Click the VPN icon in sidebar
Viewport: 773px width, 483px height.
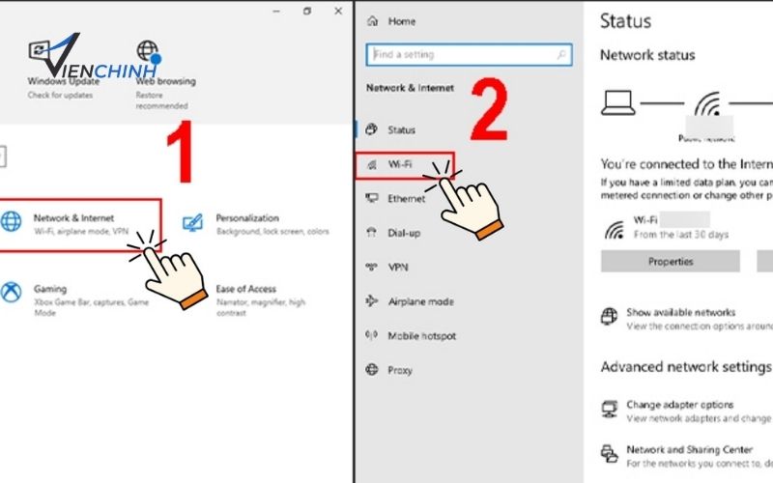click(371, 267)
